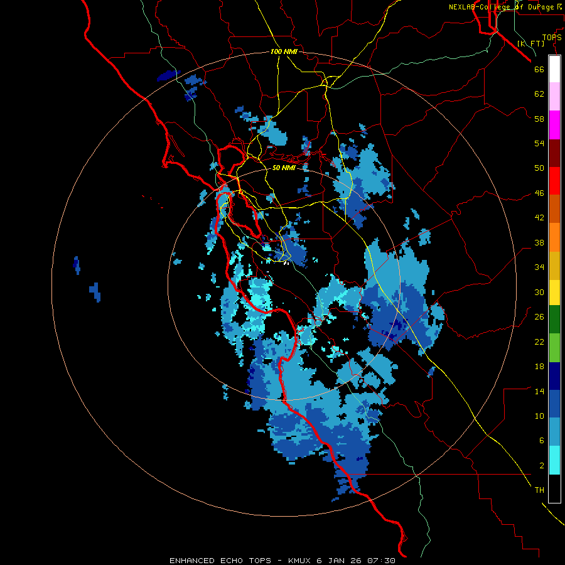
Task: Click the '07:30' timestamp in the caption
Action: click(x=382, y=561)
